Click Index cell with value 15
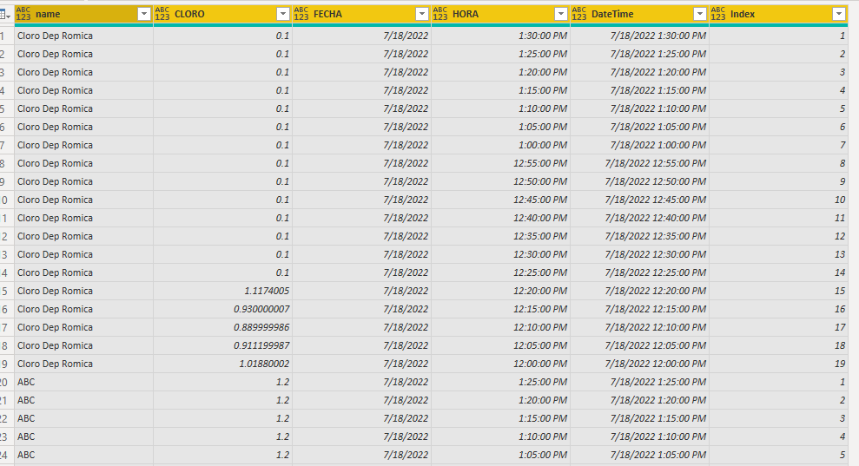 tap(778, 291)
